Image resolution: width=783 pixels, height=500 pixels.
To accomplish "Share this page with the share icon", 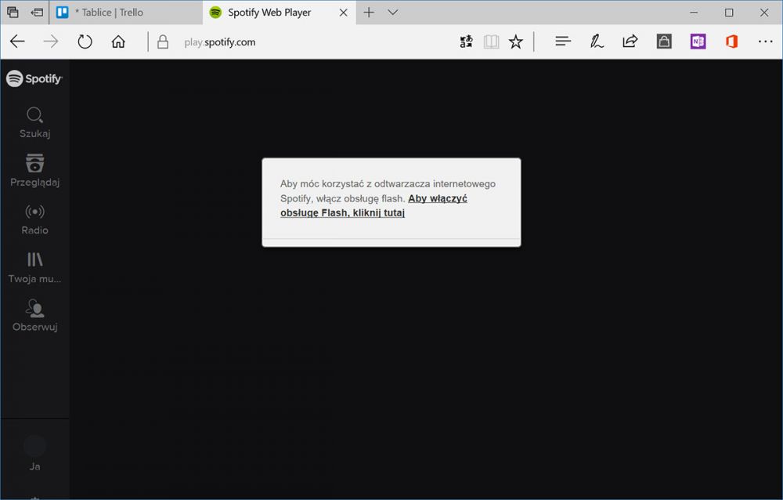I will click(x=630, y=41).
